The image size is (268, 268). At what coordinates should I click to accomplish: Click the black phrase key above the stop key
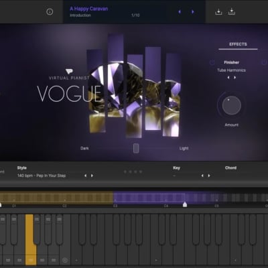(59, 229)
